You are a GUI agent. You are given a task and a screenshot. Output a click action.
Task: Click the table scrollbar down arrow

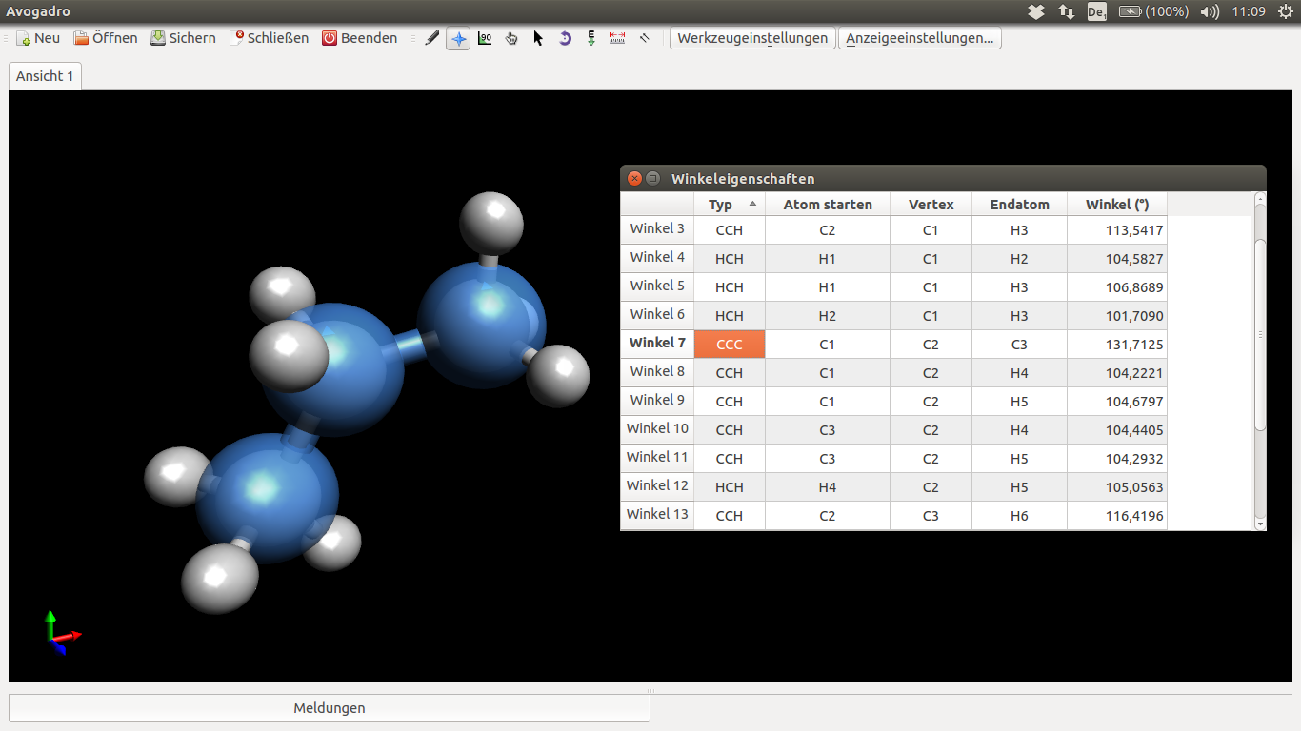(1260, 524)
